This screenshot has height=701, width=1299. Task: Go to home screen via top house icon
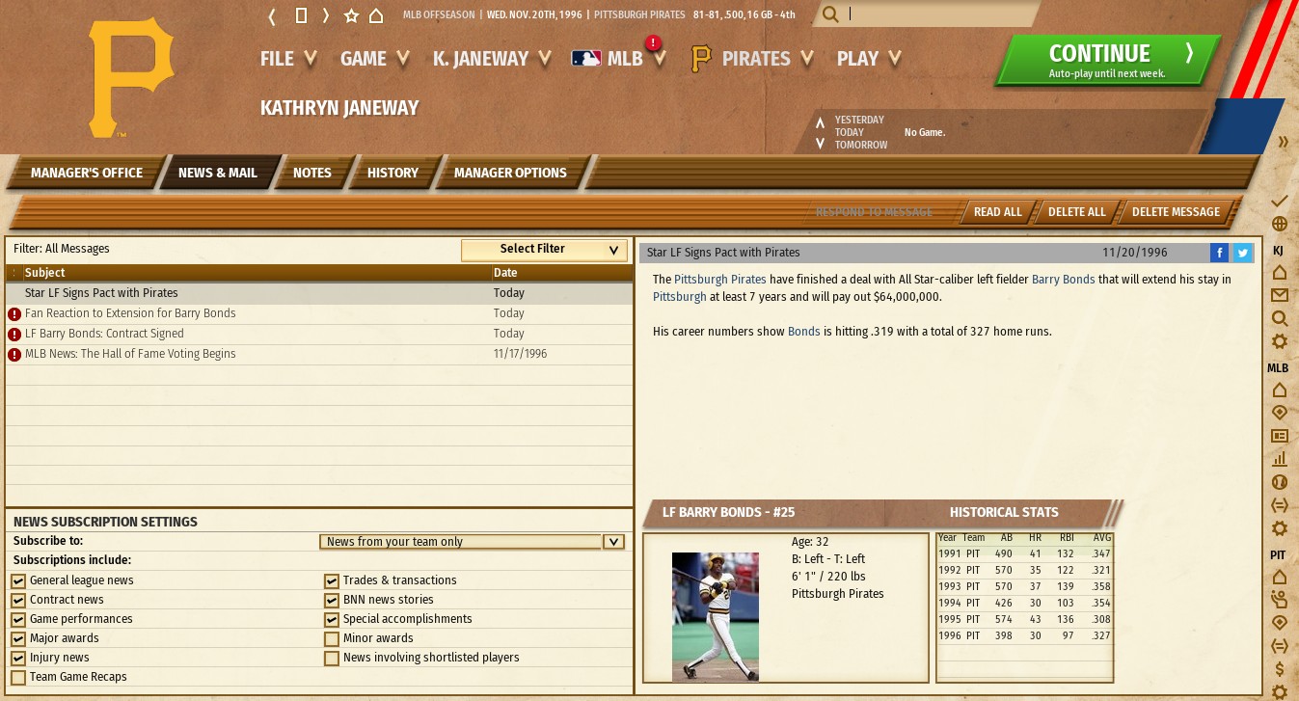coord(376,15)
